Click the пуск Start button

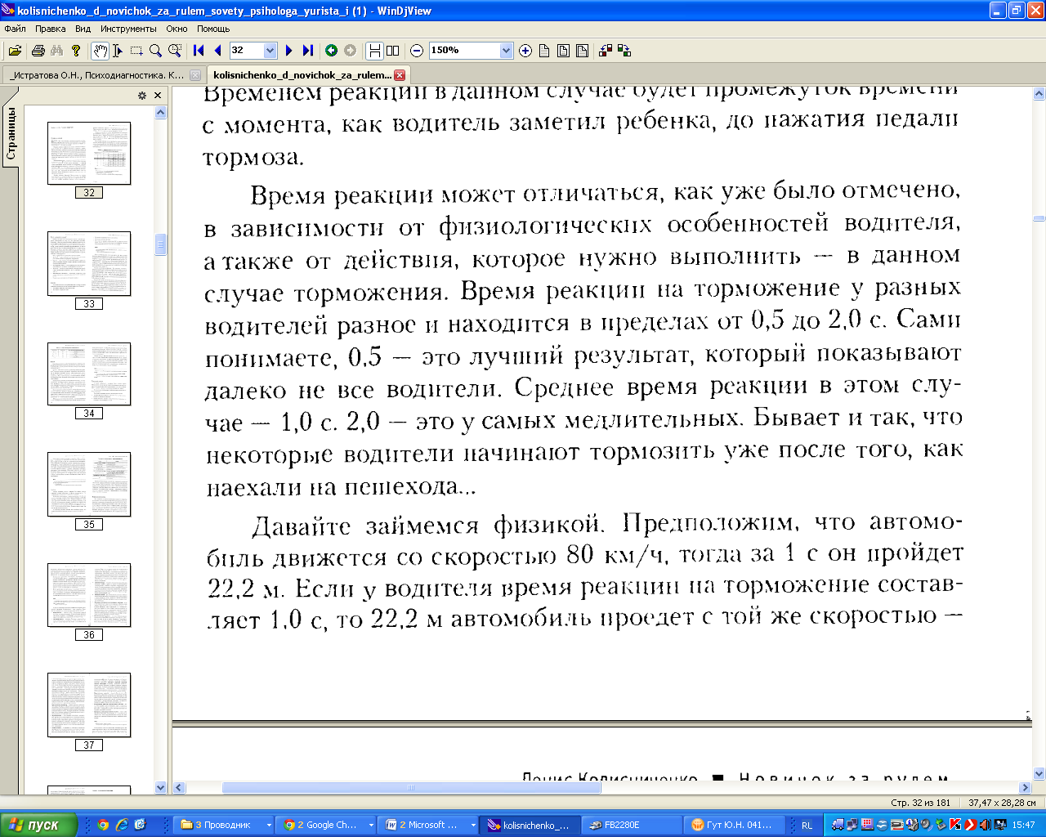pyautogui.click(x=39, y=825)
